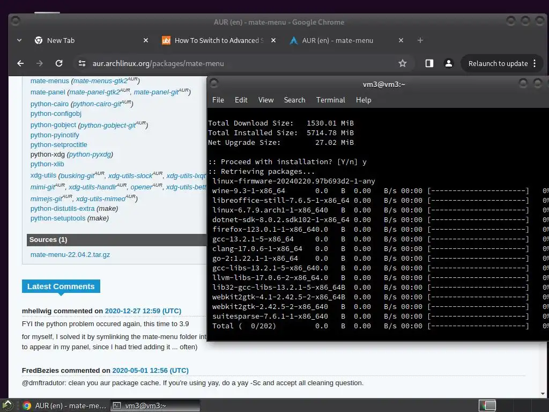Image resolution: width=549 pixels, height=412 pixels.
Task: Click the libreoffice-still progress bar in terminal
Action: pyautogui.click(x=478, y=201)
